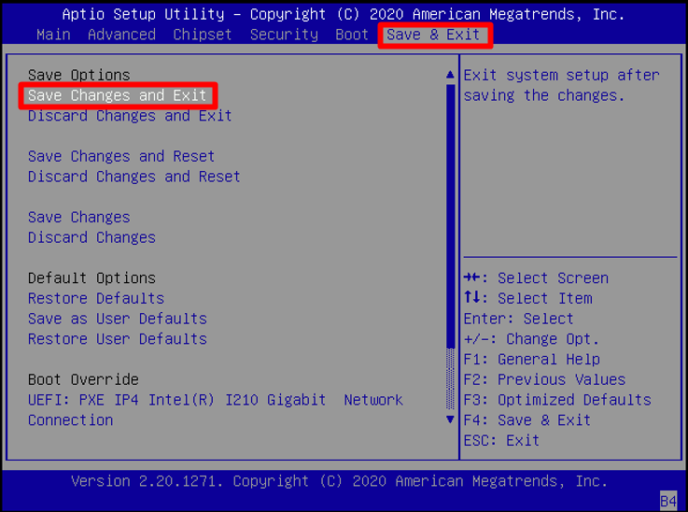
Task: Click the scrollbar down arrow
Action: 450,420
